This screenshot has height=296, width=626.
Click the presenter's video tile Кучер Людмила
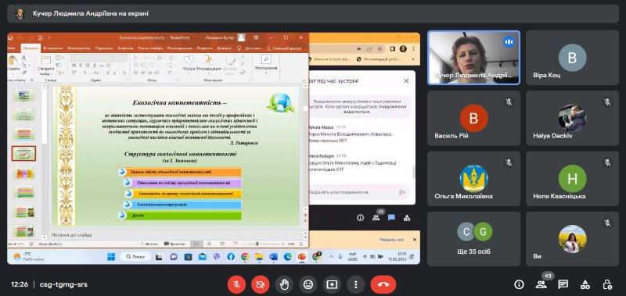point(473,58)
